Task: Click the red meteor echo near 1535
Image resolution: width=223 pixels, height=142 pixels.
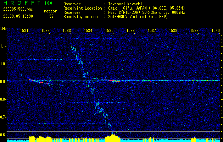Action: click(x=113, y=81)
